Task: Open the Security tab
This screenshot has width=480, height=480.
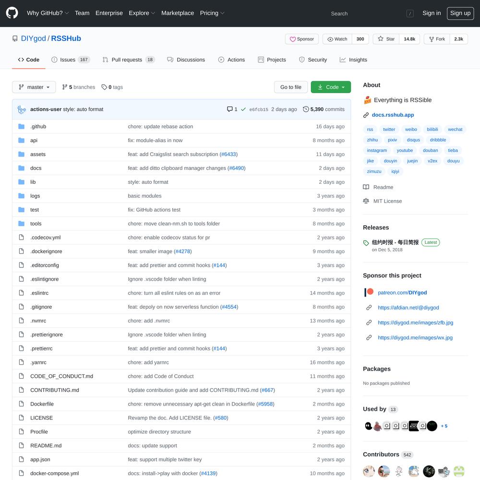Action: coord(313,60)
